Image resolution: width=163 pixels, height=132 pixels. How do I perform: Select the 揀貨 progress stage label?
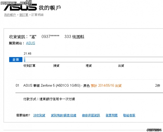coord(56,65)
